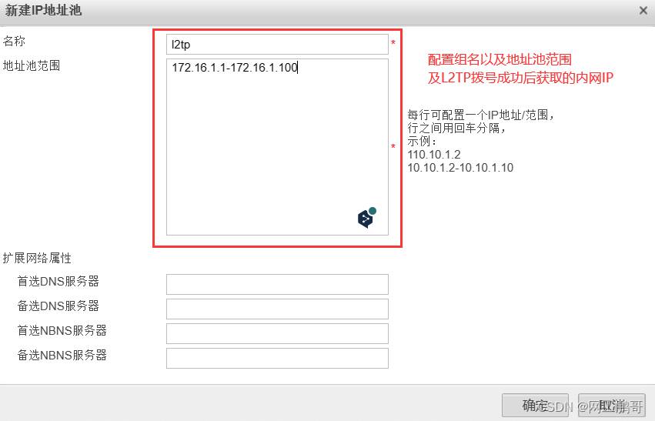Click the 新建IP地址池 dialog title

(43, 11)
